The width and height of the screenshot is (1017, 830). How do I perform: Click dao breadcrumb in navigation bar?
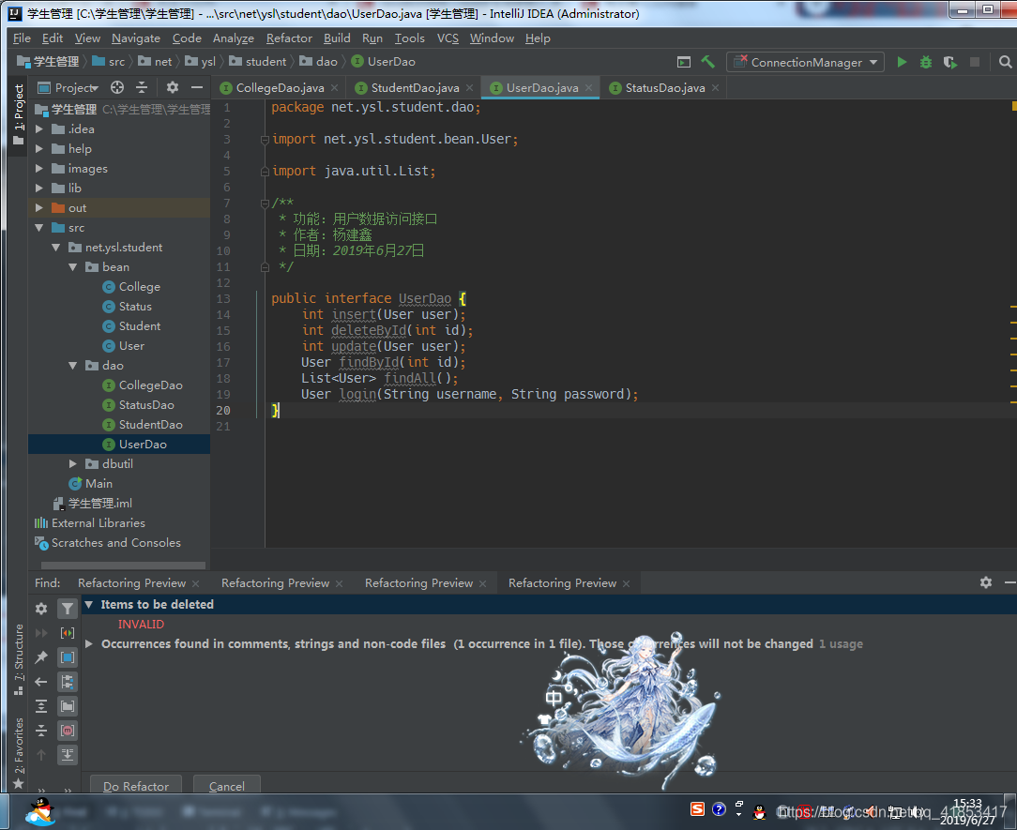coord(318,62)
